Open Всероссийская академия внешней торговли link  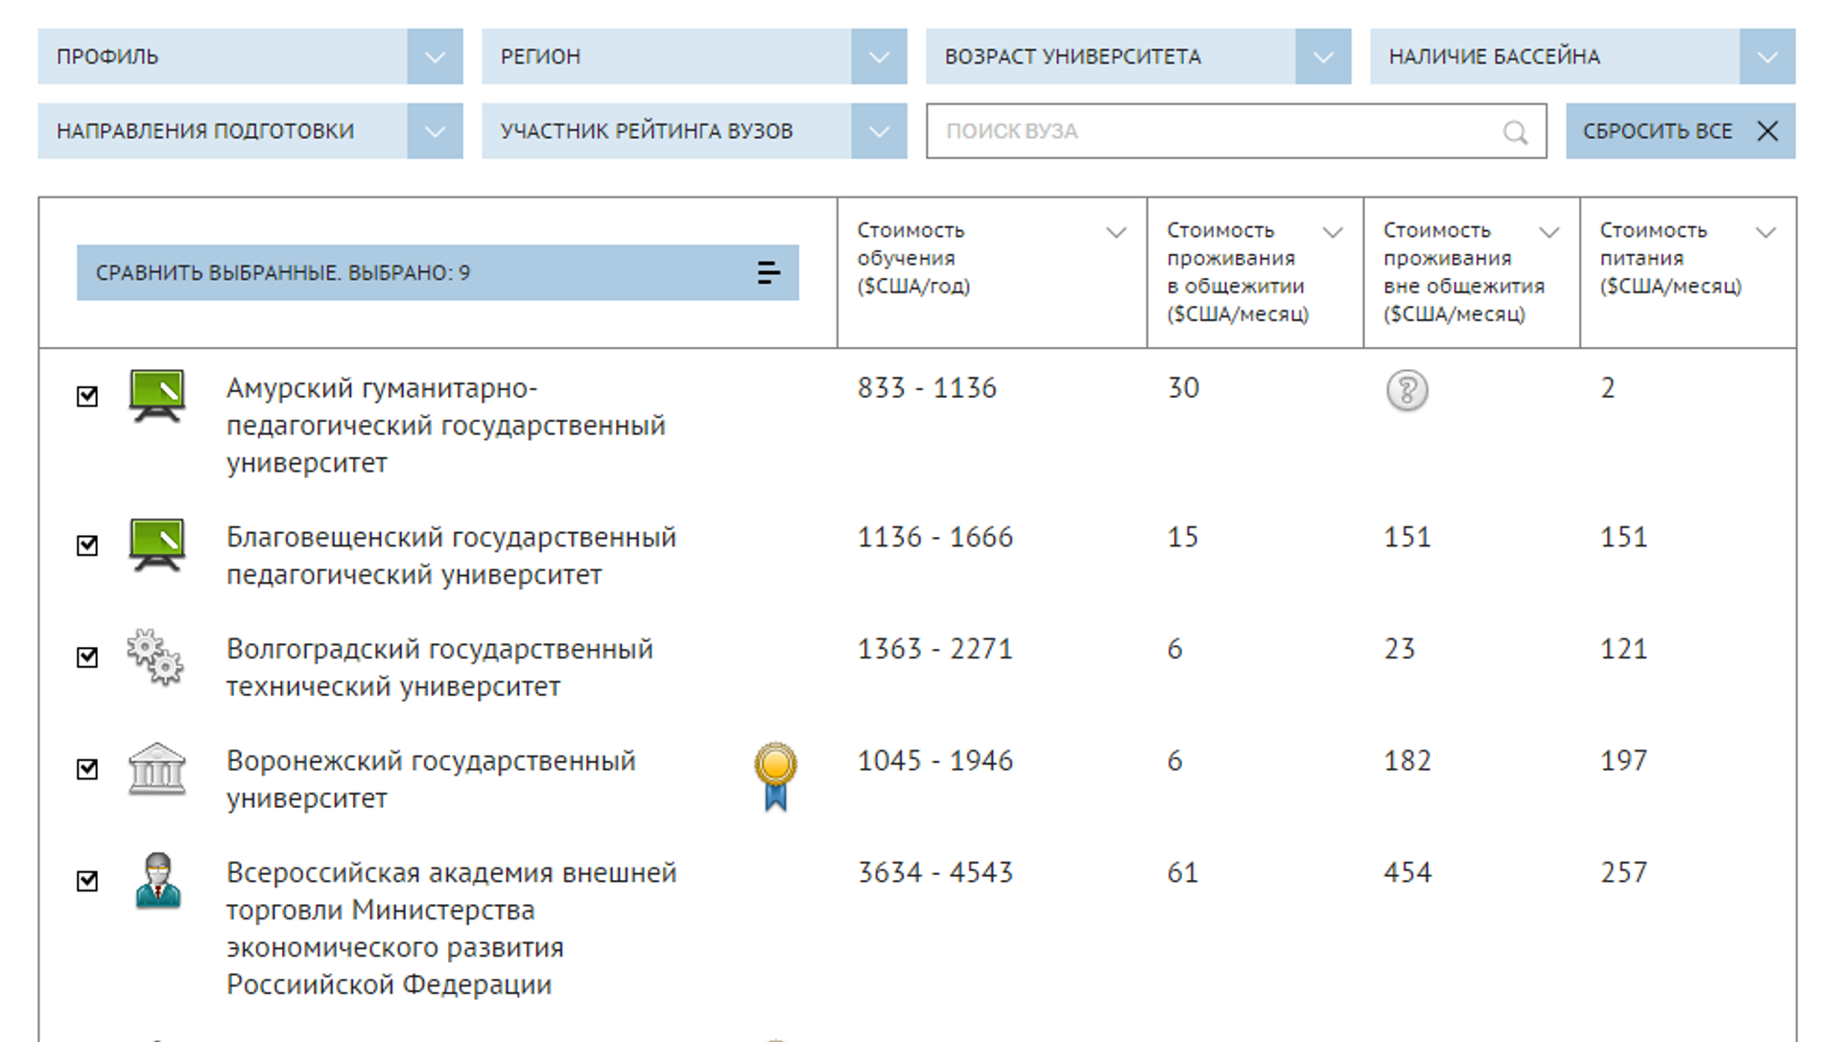coord(451,929)
